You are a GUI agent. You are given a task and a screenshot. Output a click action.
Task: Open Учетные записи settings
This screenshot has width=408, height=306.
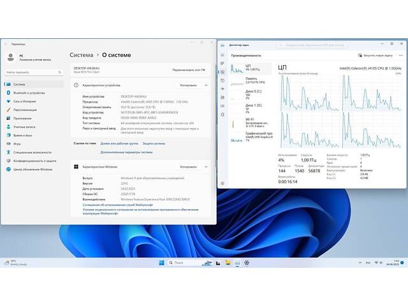[34, 127]
